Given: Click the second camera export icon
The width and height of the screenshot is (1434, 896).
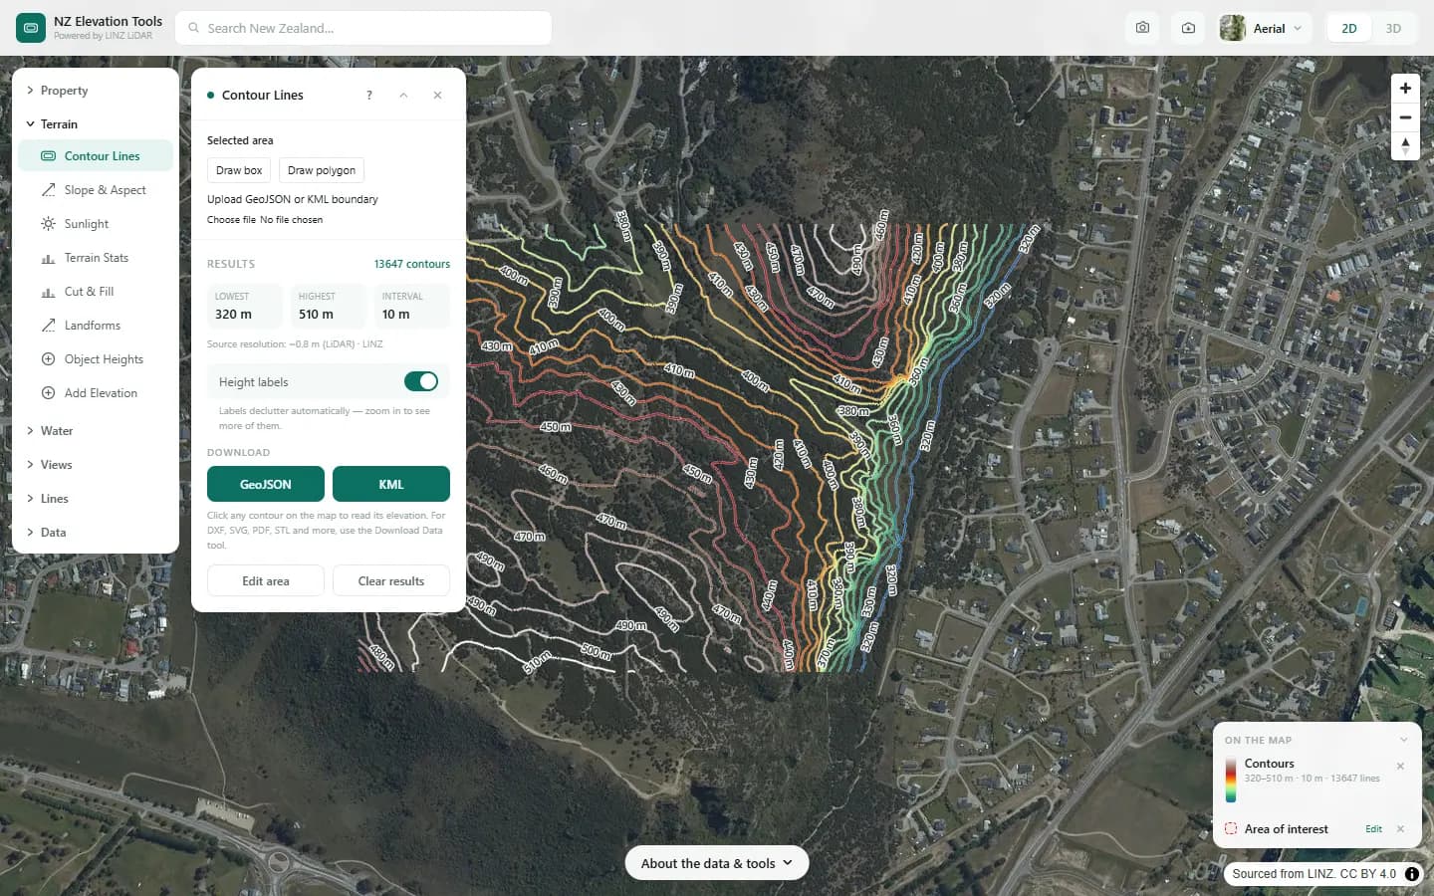Looking at the screenshot, I should click(x=1188, y=28).
